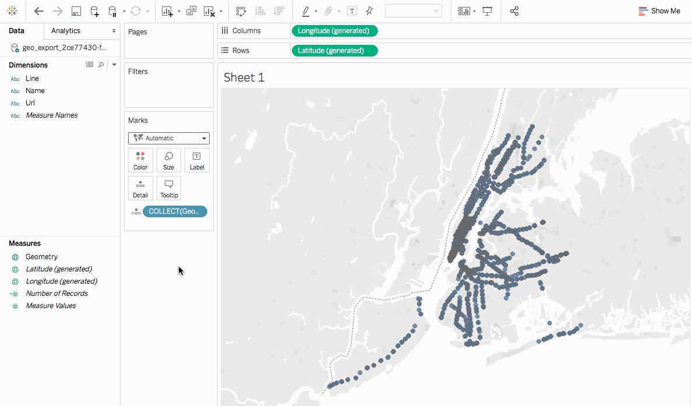Image resolution: width=692 pixels, height=406 pixels.
Task: Create a new worksheet from the toolbar
Action: pyautogui.click(x=167, y=11)
